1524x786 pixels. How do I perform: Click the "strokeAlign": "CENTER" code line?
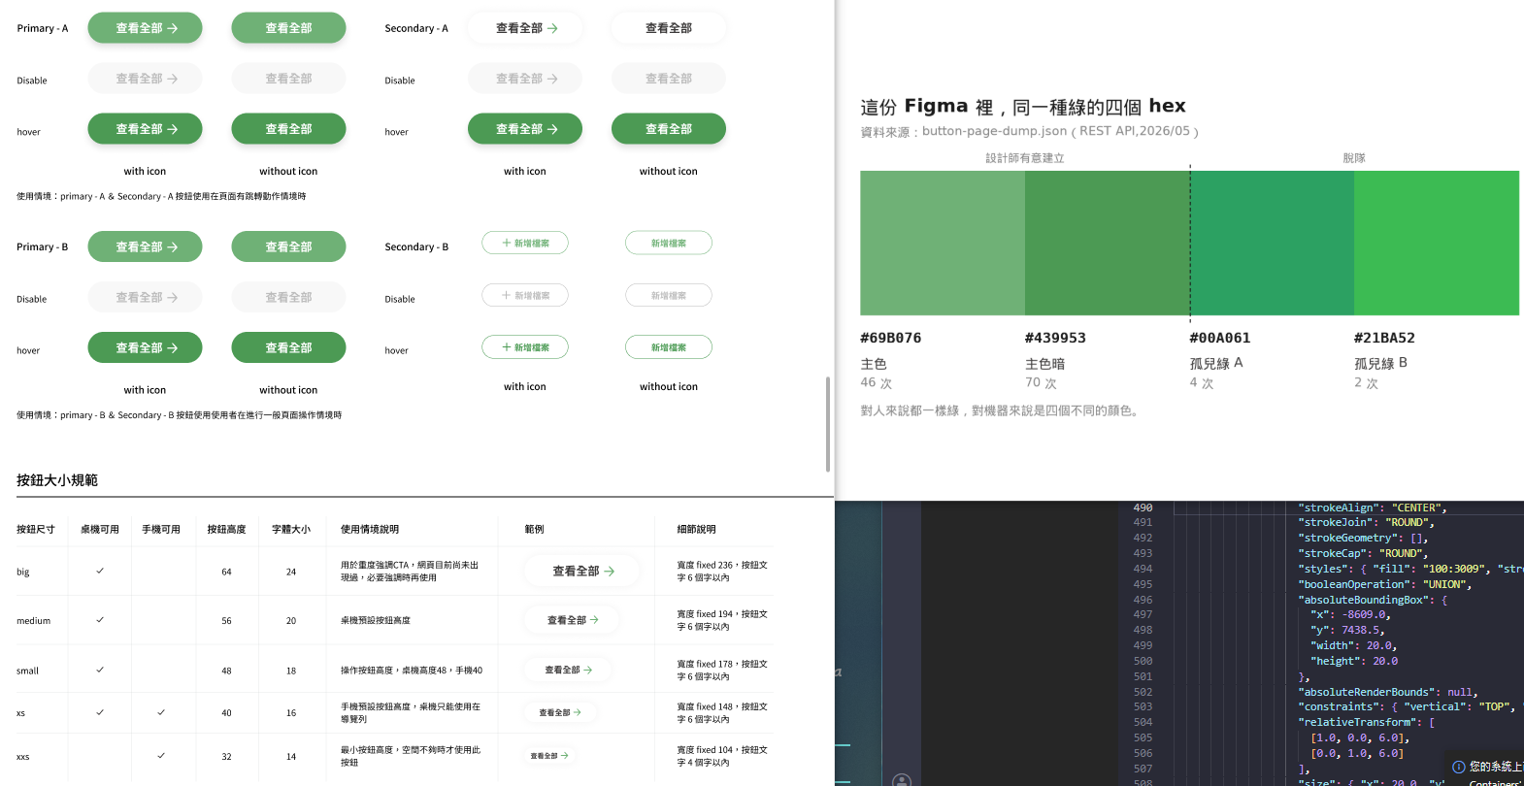[x=1373, y=508]
